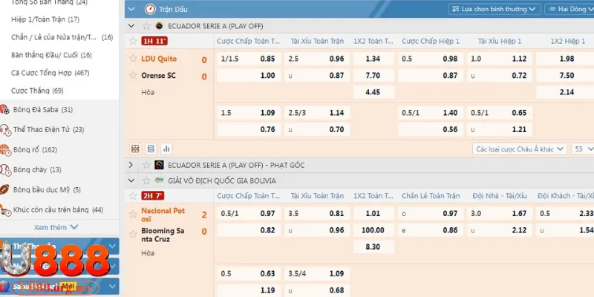Open Lựa chọn bình thường dropdown
Viewport: 594px width, 297px height.
[494, 10]
